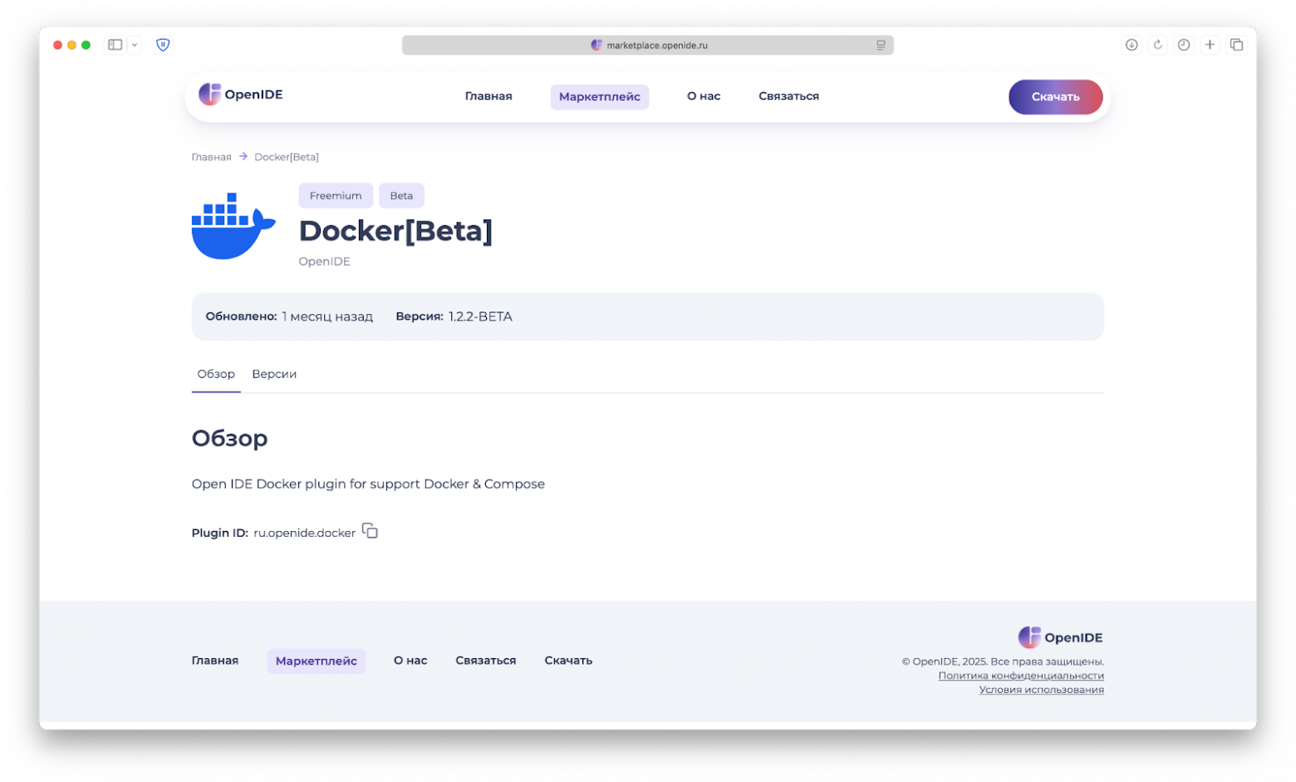Screen dimensions: 1296x782
Task: Click the OpenIDE logo in the footer
Action: coord(1060,637)
